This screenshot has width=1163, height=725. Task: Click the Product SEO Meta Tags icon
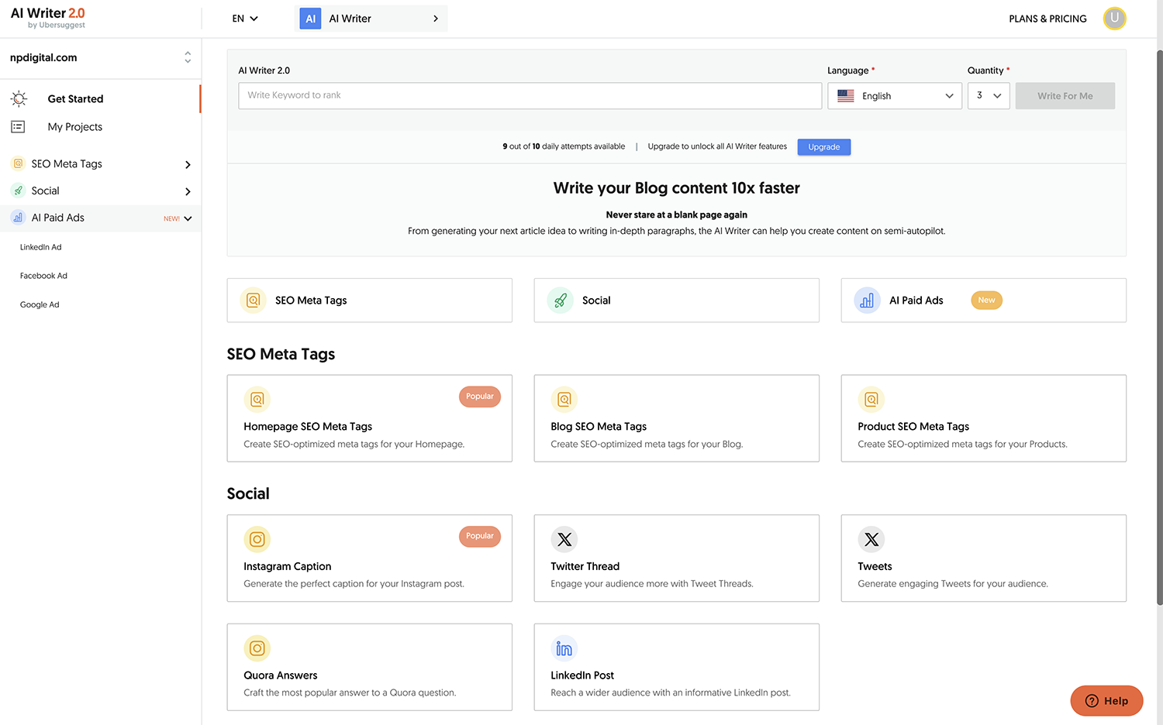coord(871,399)
